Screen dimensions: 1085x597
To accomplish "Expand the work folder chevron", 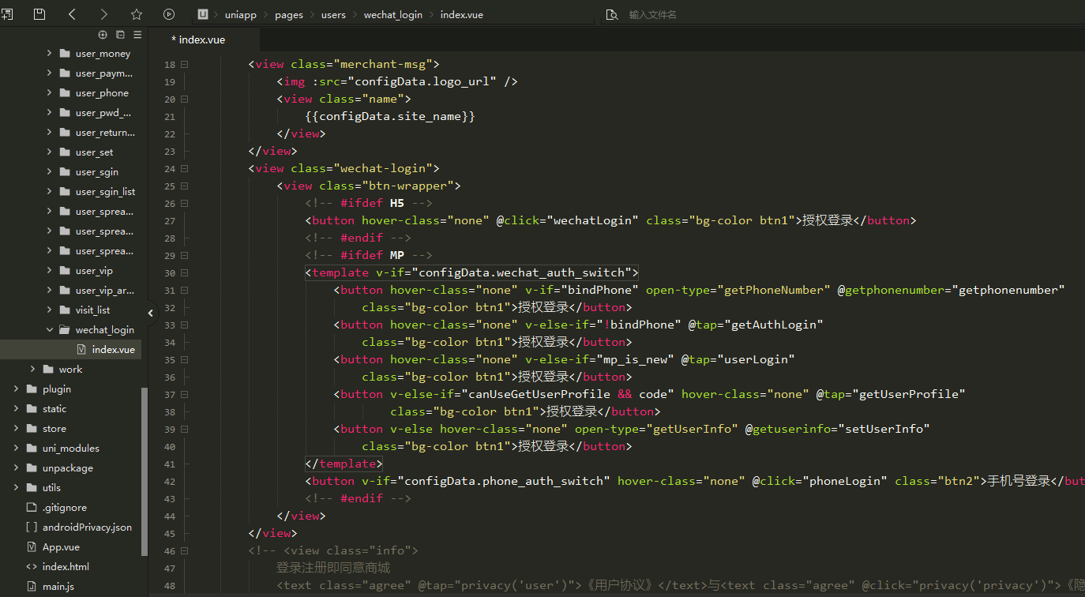I will pos(33,369).
